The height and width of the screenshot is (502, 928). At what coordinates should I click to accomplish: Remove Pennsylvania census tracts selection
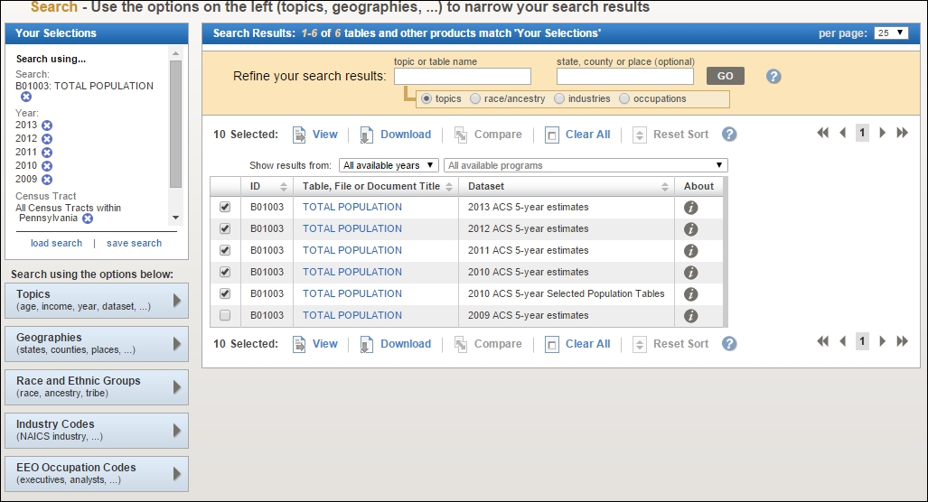tap(88, 218)
